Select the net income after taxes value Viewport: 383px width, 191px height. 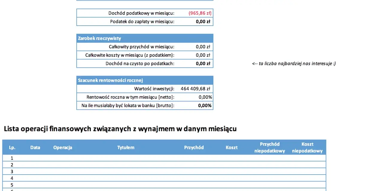click(203, 63)
